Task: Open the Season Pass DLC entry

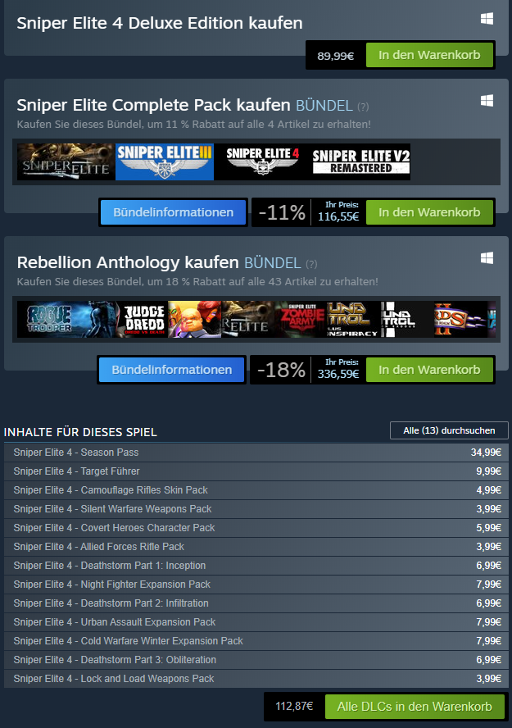Action: click(257, 453)
